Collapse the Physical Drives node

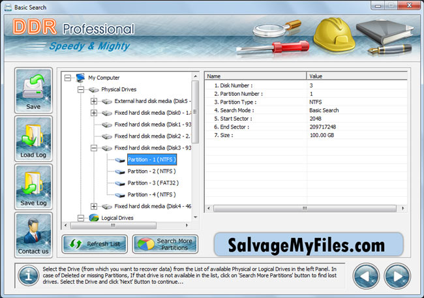coord(81,89)
